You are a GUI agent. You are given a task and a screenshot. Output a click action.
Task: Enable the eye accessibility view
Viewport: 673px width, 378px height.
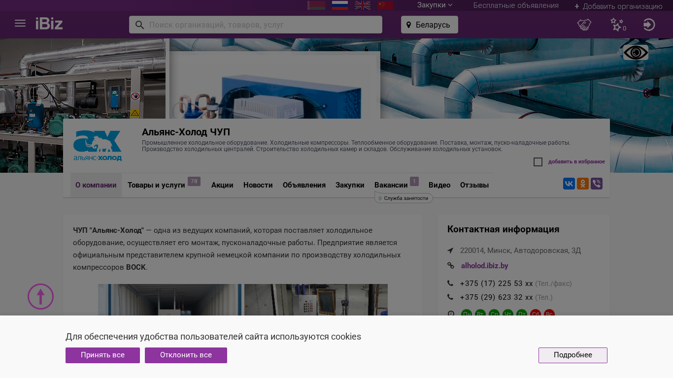click(x=636, y=53)
